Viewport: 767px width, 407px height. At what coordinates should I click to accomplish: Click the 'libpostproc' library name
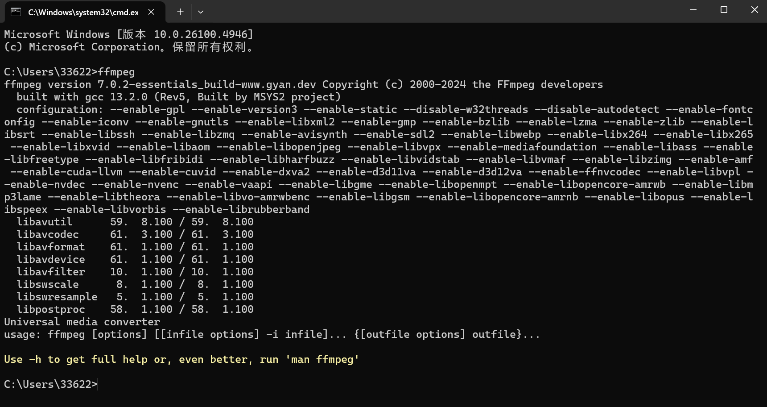click(x=50, y=310)
